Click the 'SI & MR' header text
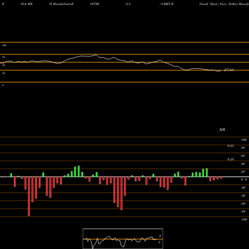The height and width of the screenshot is (249, 249). coord(26,4)
